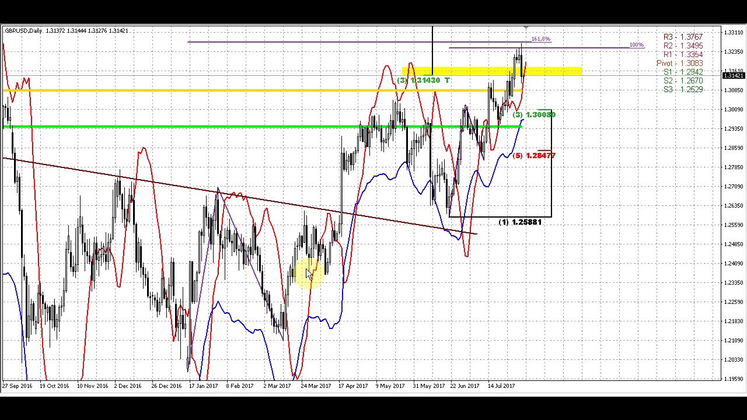
Task: Click the current price tag 1.31421
Action: tap(734, 76)
